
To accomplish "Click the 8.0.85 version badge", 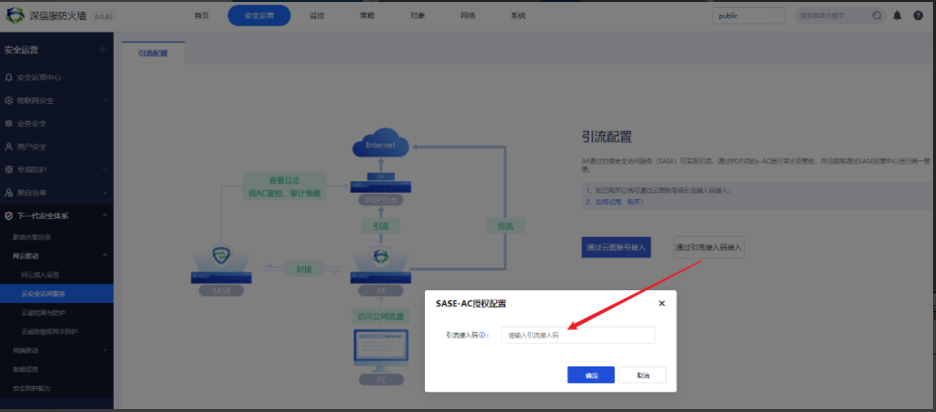I will 103,17.
